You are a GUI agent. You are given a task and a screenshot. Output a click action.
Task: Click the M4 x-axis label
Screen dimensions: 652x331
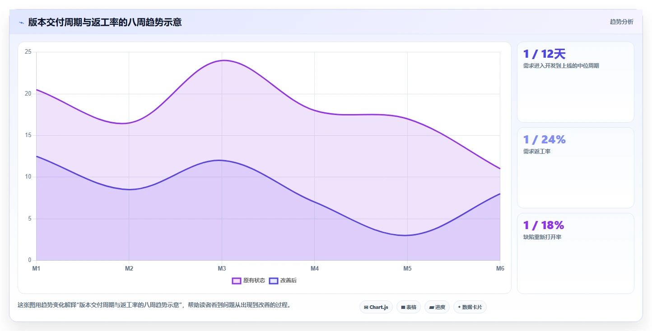(x=315, y=269)
